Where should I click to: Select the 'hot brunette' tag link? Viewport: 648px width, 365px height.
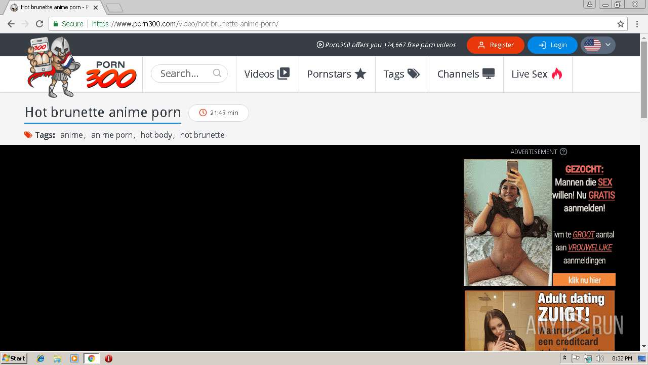(x=202, y=135)
